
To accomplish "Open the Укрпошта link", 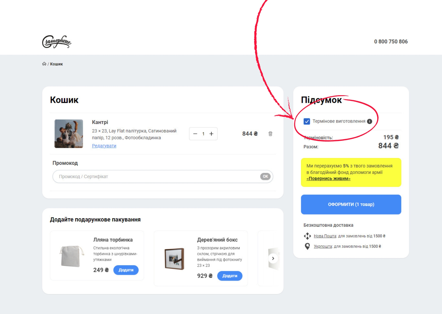I will pos(323,246).
